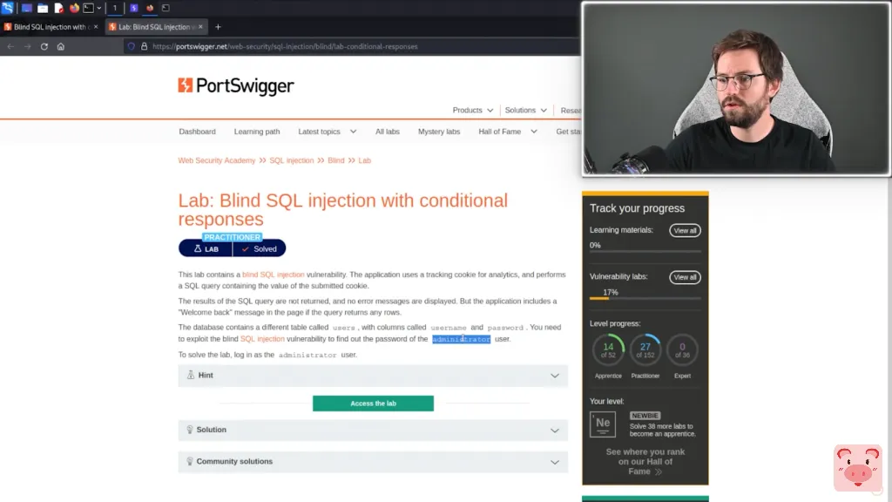The image size is (892, 502).
Task: Expand the Latest topics menu
Action: pos(328,132)
